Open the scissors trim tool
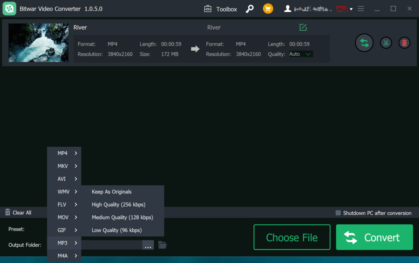This screenshot has width=419, height=263. [385, 43]
